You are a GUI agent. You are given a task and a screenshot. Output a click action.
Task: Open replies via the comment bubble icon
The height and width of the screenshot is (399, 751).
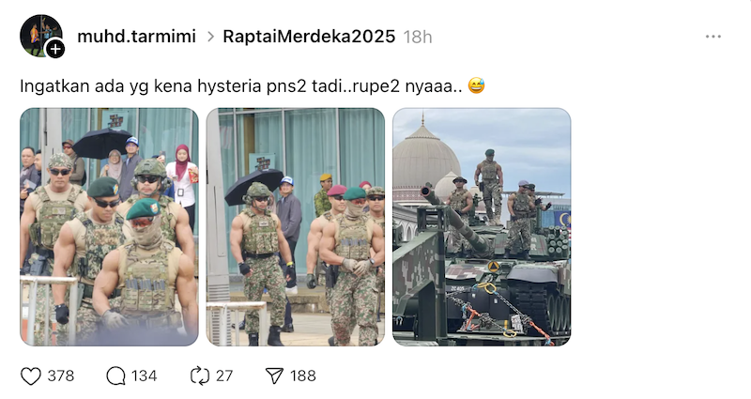click(115, 376)
